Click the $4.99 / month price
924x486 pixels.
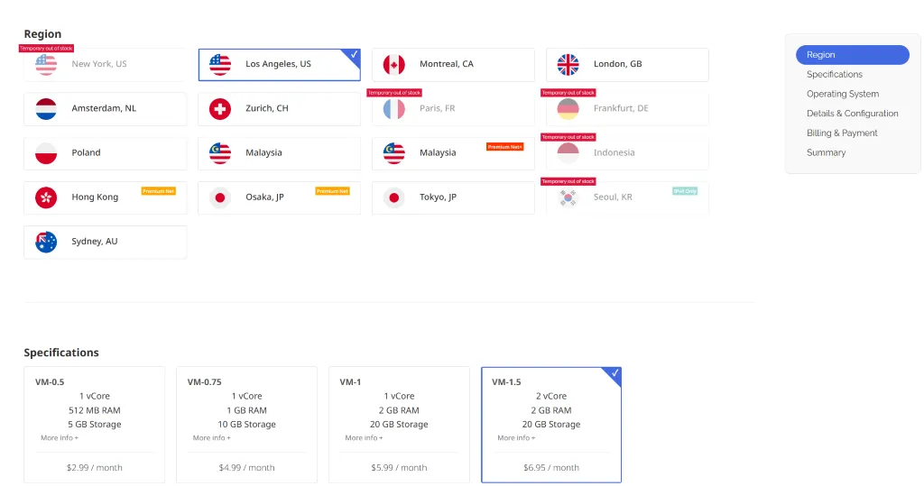(x=246, y=468)
